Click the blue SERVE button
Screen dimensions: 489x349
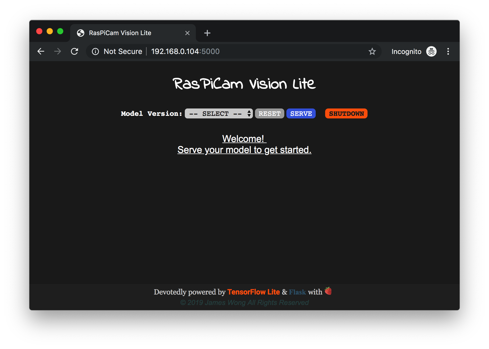point(301,113)
